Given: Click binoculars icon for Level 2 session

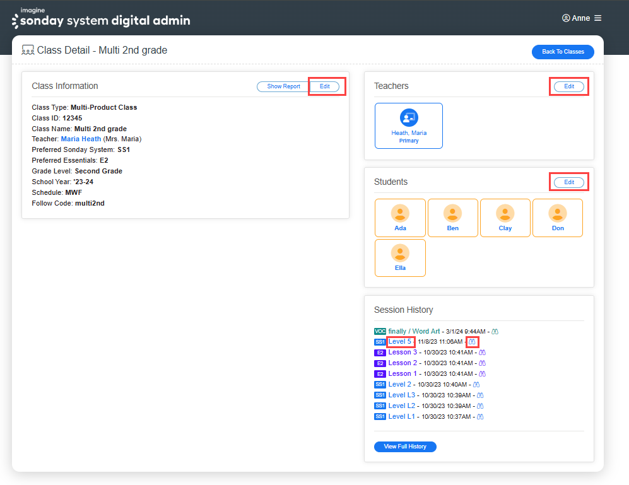Looking at the screenshot, I should (476, 385).
